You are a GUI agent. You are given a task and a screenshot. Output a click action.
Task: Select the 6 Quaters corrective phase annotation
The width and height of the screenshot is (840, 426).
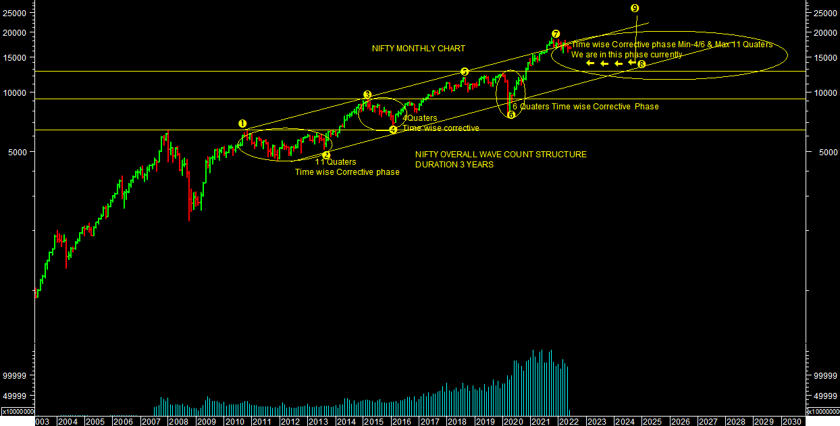[x=585, y=107]
